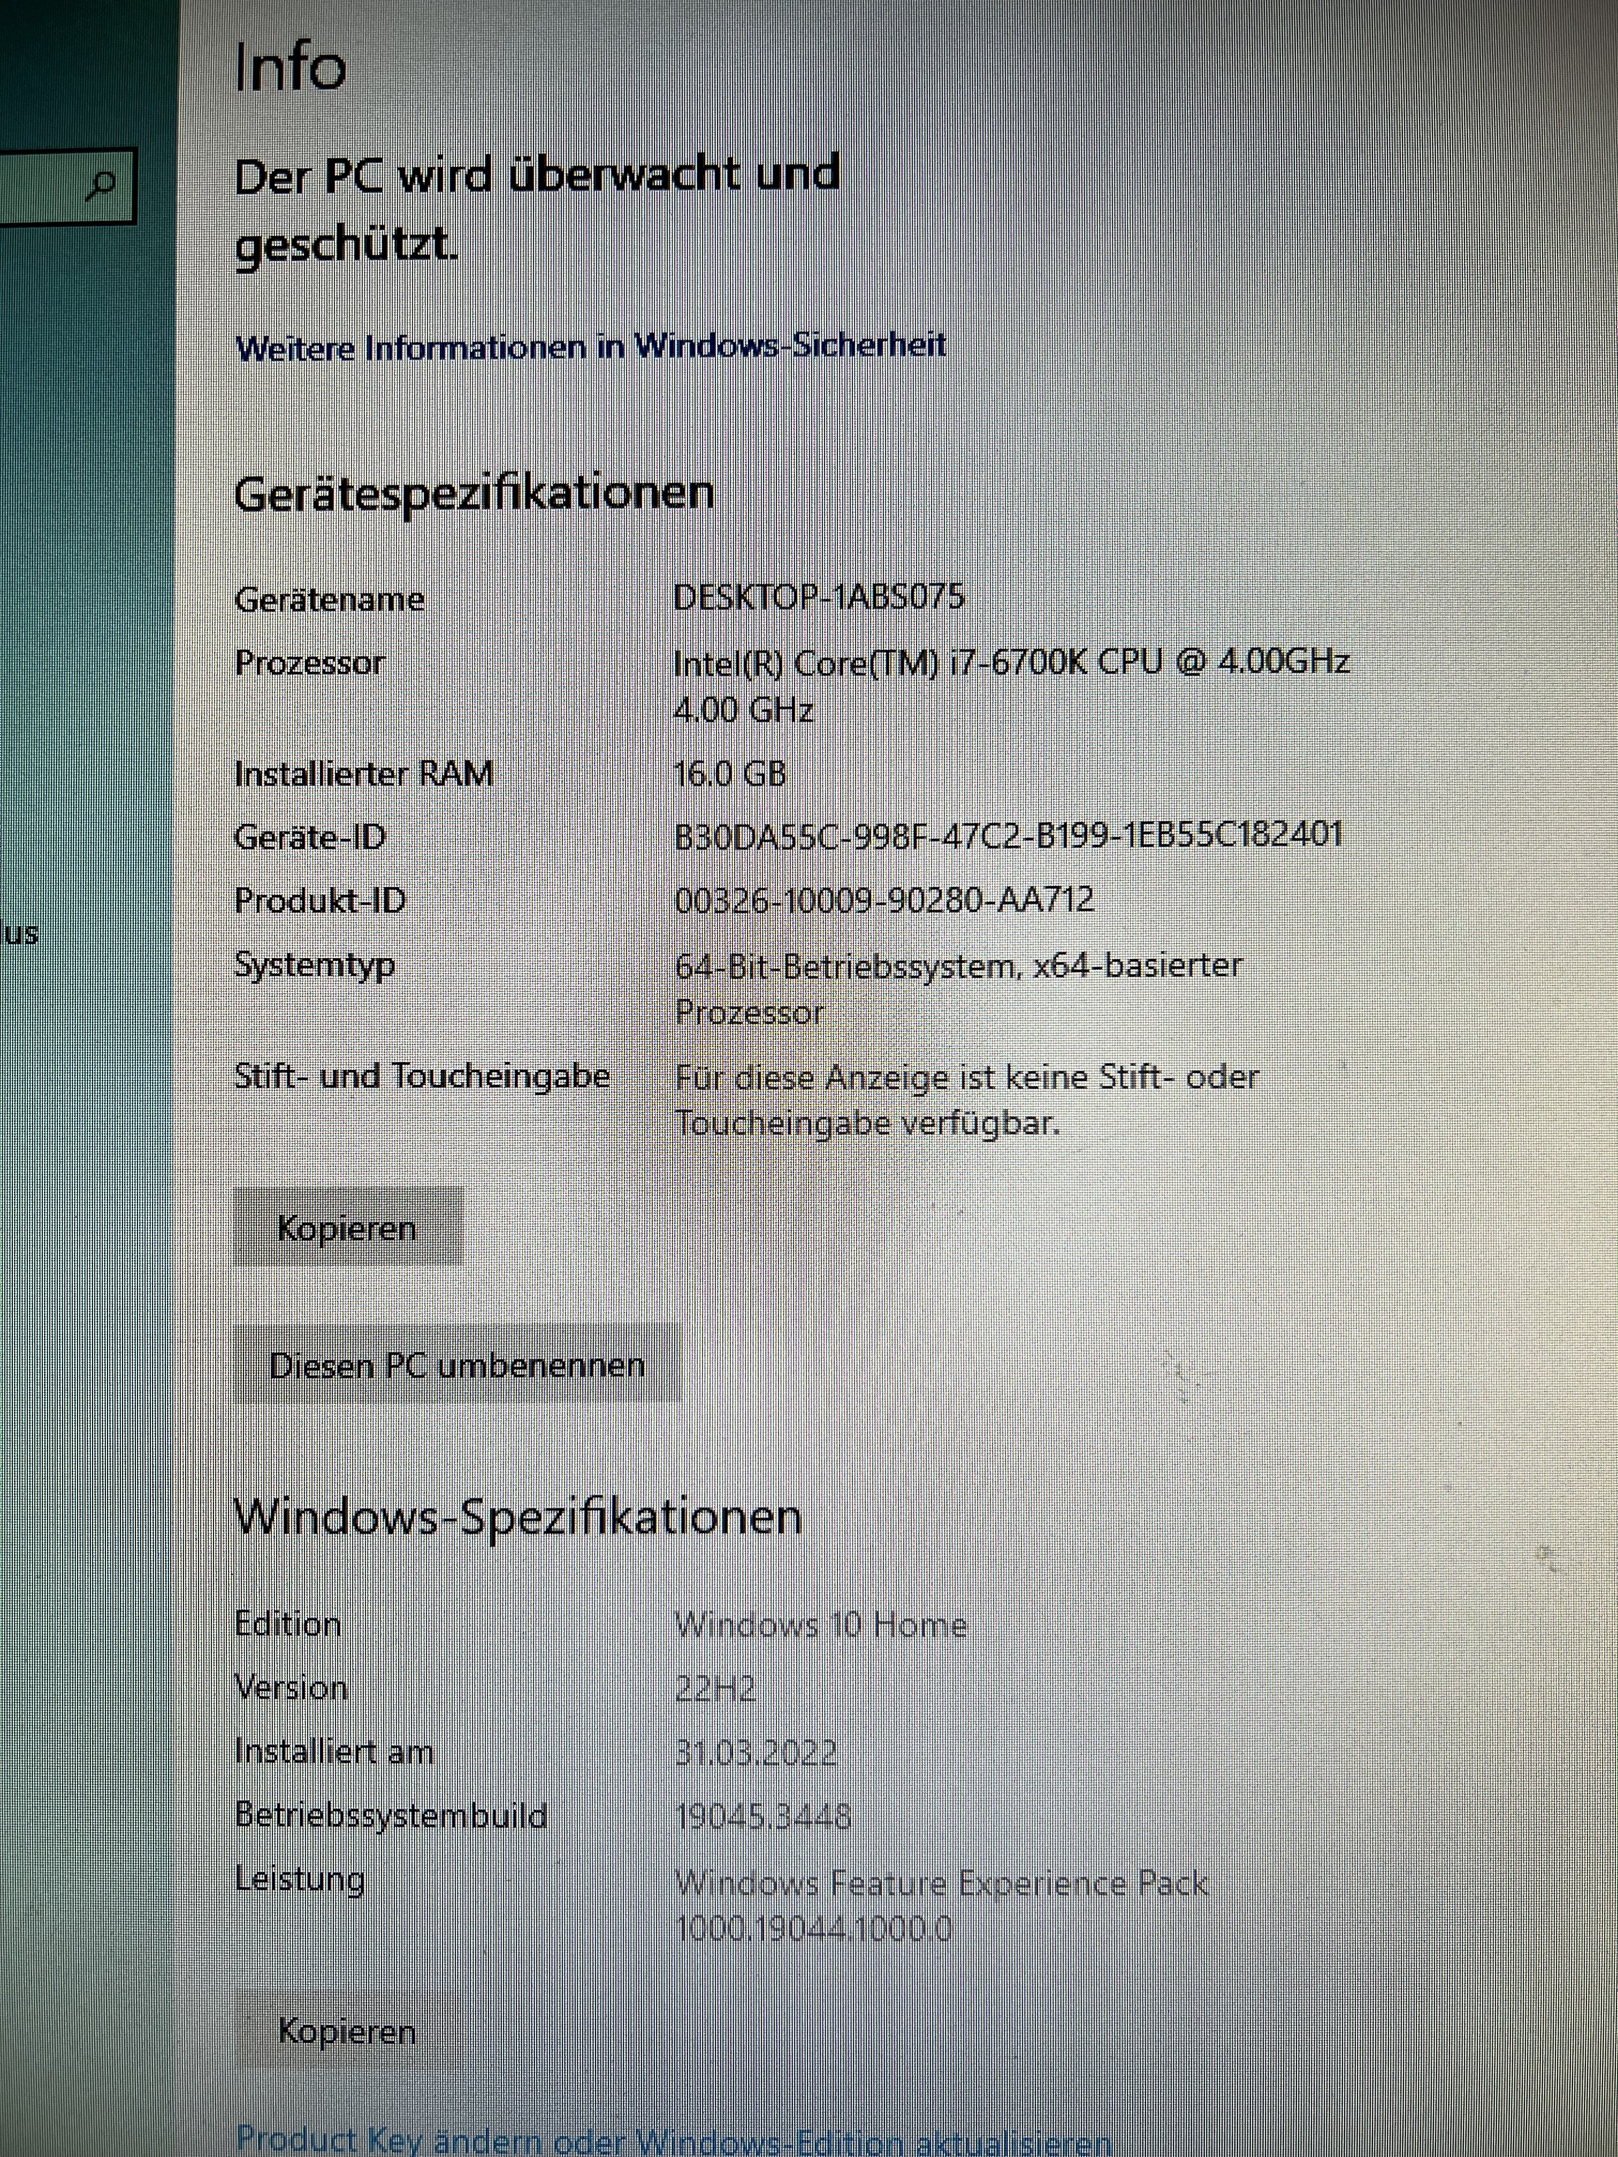Select edition value Windows 10 Home
Screen dimensions: 1618x2157
[x=821, y=1625]
